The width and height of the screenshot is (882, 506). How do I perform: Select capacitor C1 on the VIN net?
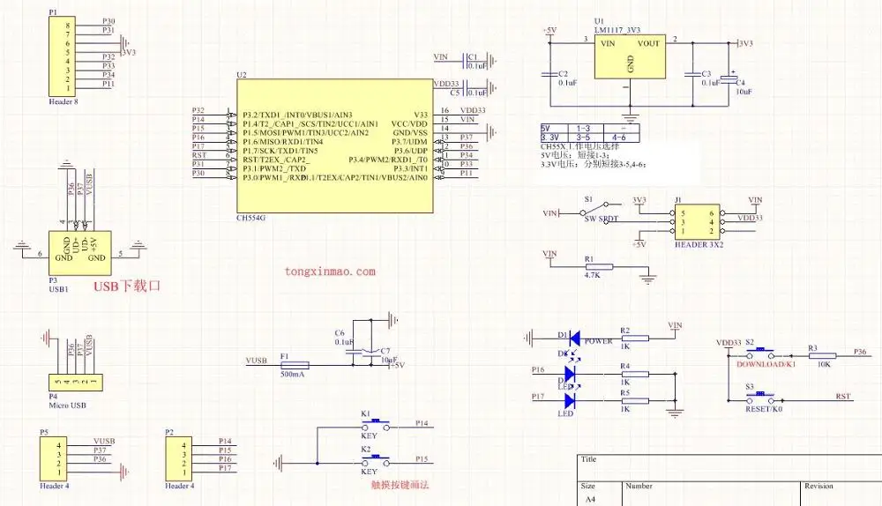pos(465,60)
